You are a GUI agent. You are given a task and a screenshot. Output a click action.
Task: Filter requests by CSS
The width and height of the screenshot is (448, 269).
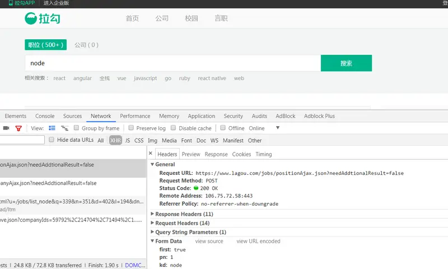[139, 140]
